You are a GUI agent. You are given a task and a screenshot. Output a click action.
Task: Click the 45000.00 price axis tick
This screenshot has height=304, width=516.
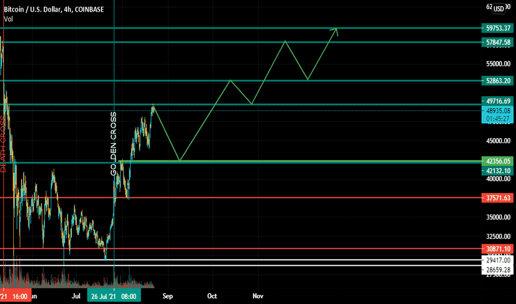point(498,140)
